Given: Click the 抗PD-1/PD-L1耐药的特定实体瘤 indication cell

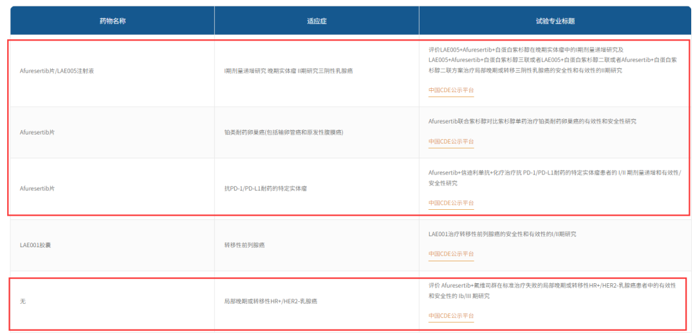Looking at the screenshot, I should point(265,189).
